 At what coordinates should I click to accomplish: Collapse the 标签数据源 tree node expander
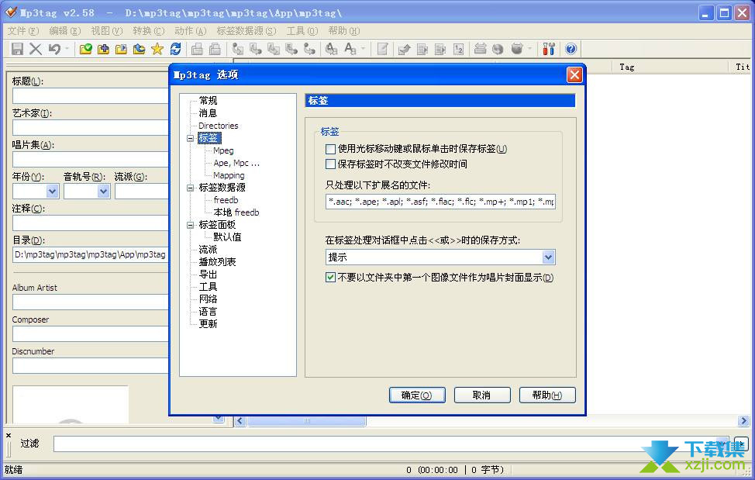tap(190, 188)
